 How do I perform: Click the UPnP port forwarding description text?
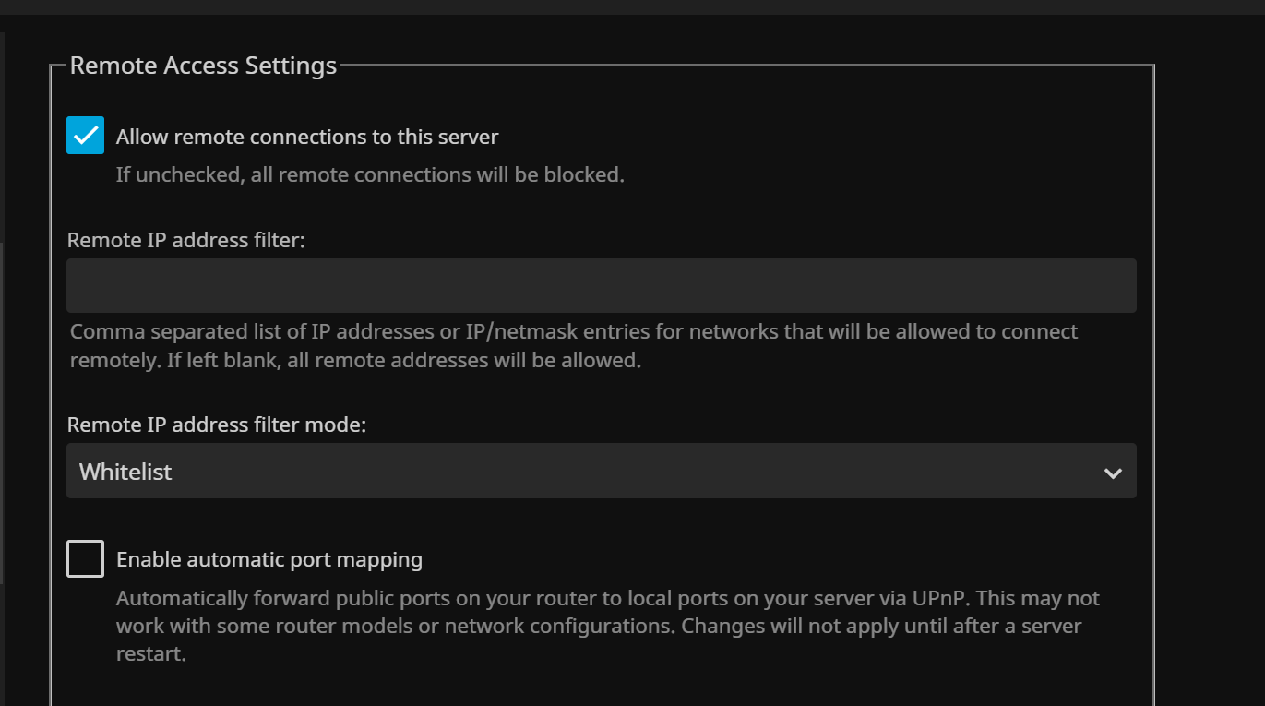[607, 599]
